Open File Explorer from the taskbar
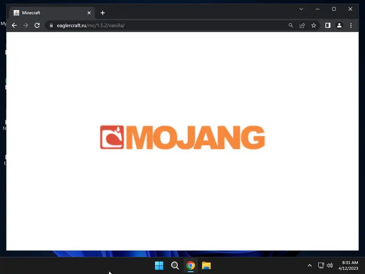The height and width of the screenshot is (274, 365). point(206,265)
